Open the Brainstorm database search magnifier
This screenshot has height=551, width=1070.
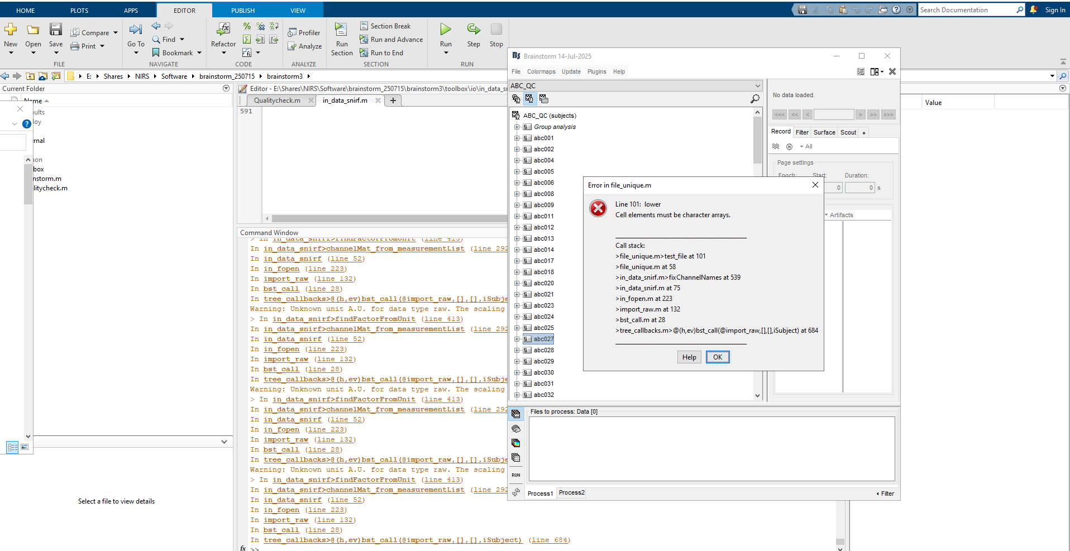coord(755,99)
